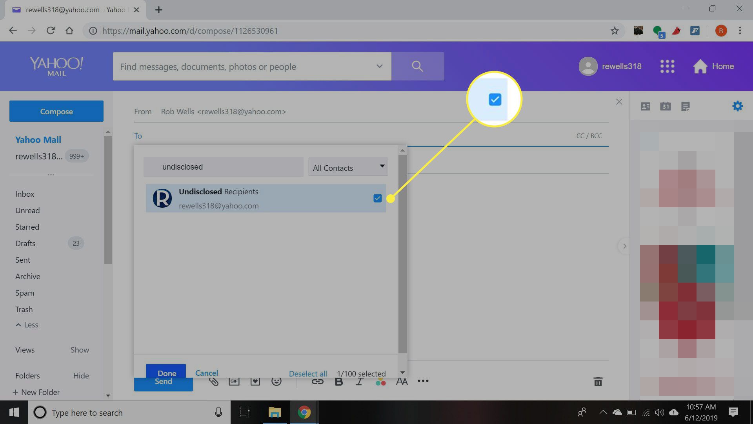This screenshot has width=753, height=424.
Task: Toggle italic text formatting
Action: pos(359,382)
